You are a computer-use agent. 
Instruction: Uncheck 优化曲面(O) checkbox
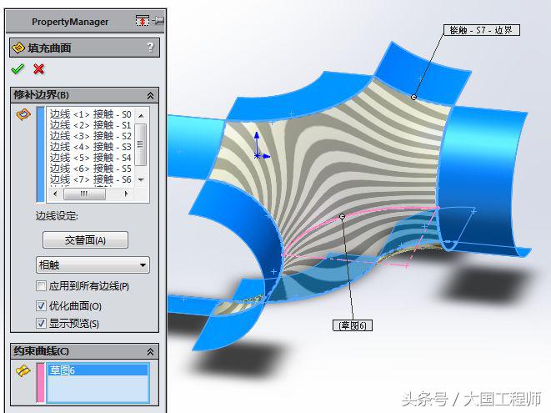pyautogui.click(x=41, y=305)
